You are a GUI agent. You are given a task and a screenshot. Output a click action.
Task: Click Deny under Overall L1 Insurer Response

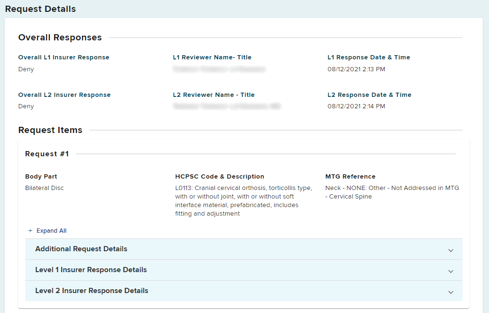pos(26,69)
